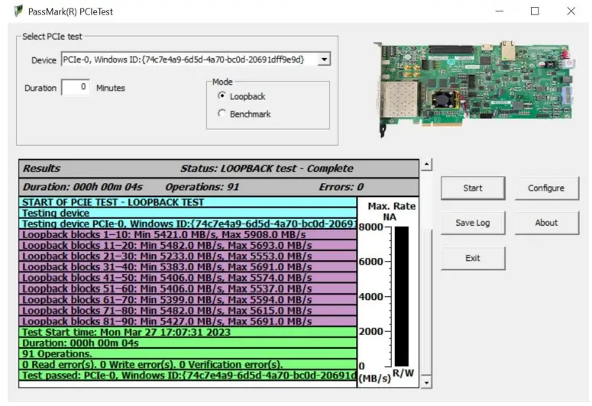Minimize the PCIeTest window
This screenshot has width=592, height=406.
499,11
